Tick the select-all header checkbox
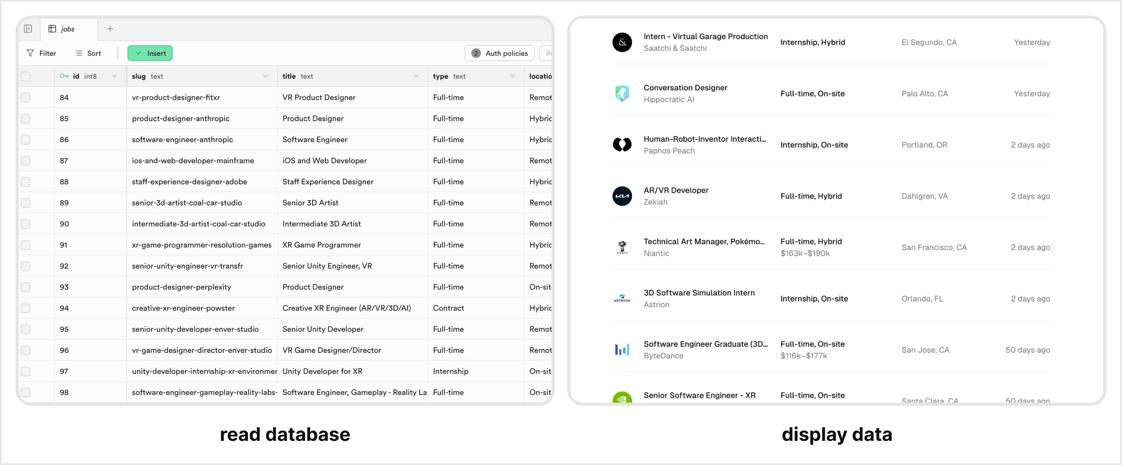Screen dimensions: 1122x465 click(x=26, y=76)
